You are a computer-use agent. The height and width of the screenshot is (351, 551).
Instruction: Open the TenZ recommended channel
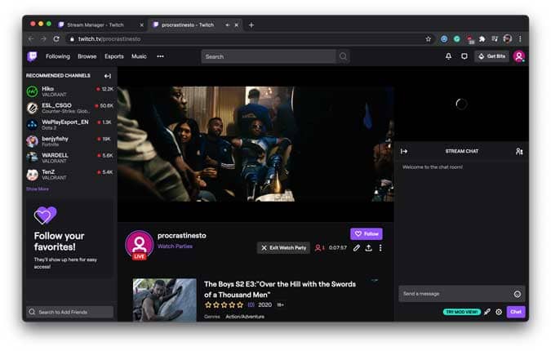tap(70, 175)
